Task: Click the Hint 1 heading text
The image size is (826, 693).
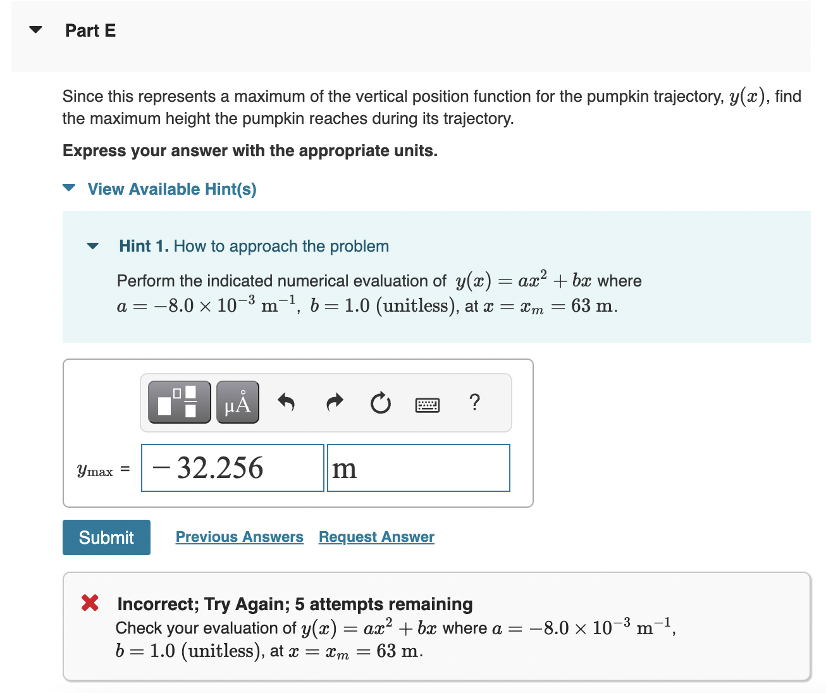Action: 254,246
